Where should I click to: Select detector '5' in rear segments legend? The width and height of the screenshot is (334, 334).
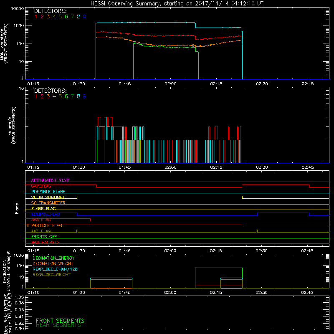[60, 96]
